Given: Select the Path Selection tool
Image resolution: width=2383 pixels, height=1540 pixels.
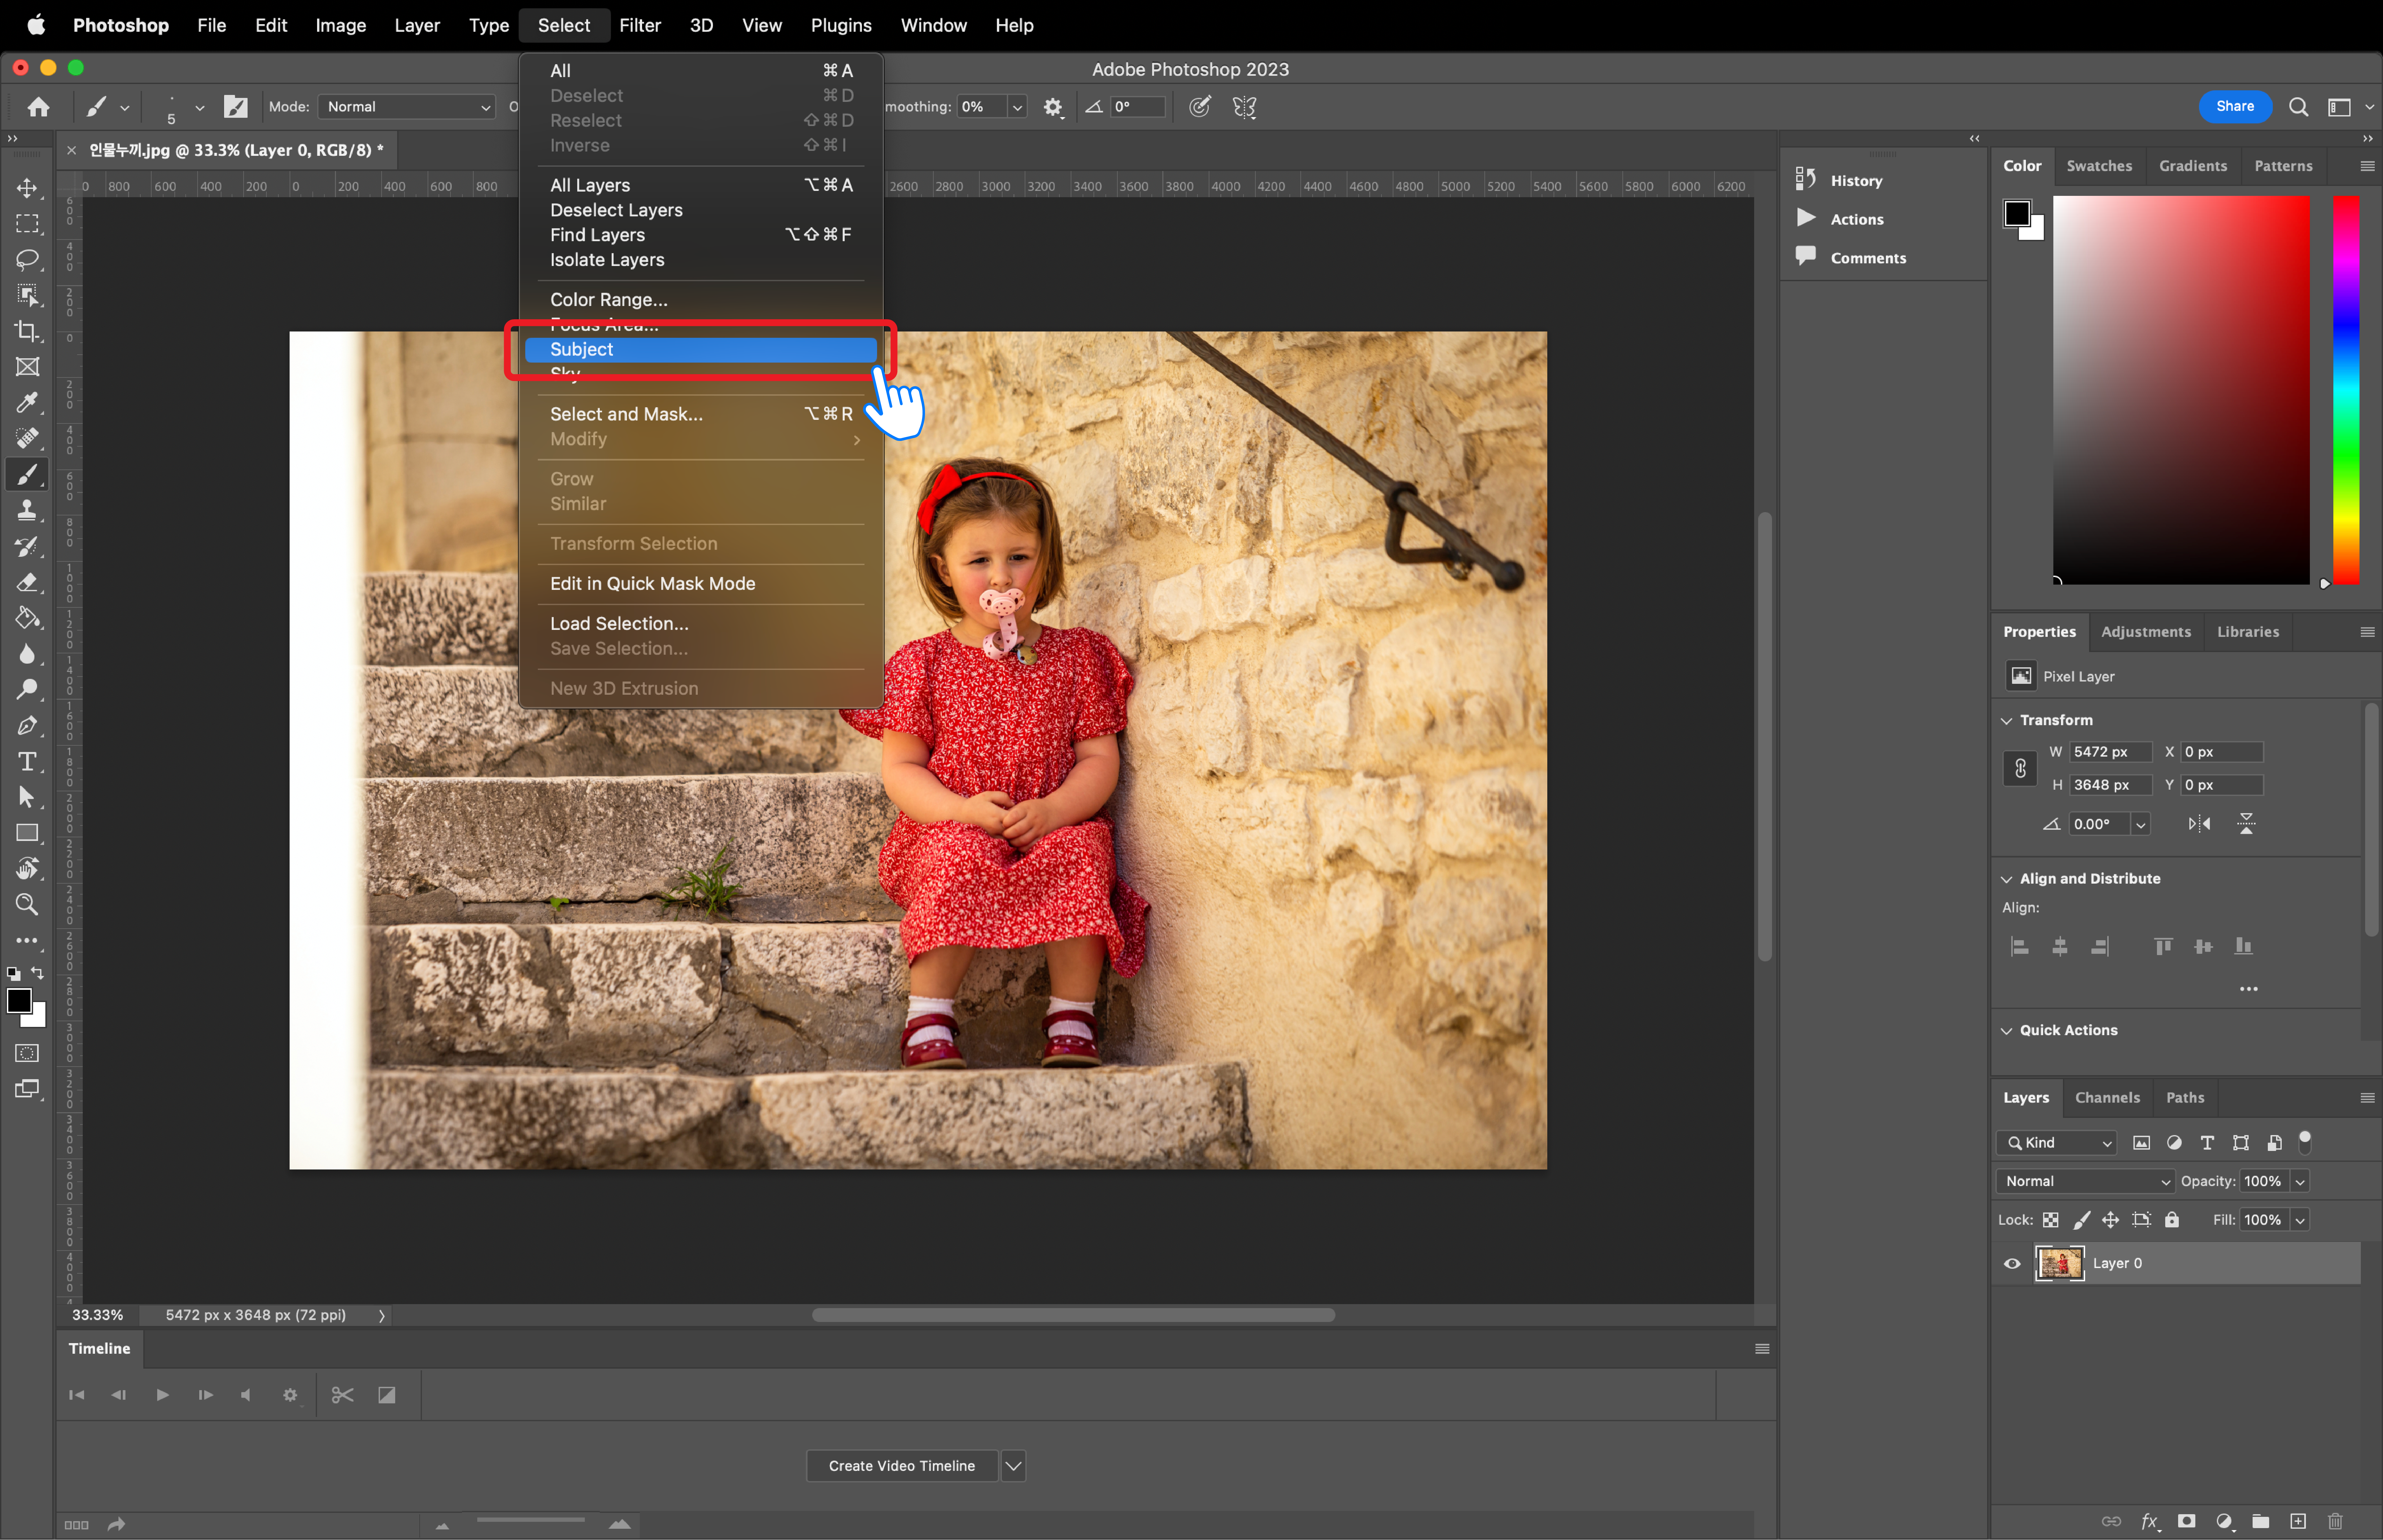Looking at the screenshot, I should click(x=27, y=797).
